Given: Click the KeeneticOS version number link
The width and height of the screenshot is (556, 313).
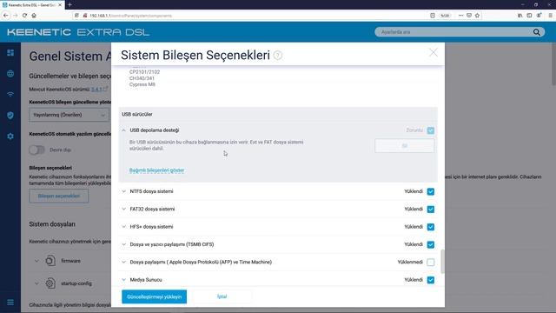Looking at the screenshot, I should click(x=96, y=90).
